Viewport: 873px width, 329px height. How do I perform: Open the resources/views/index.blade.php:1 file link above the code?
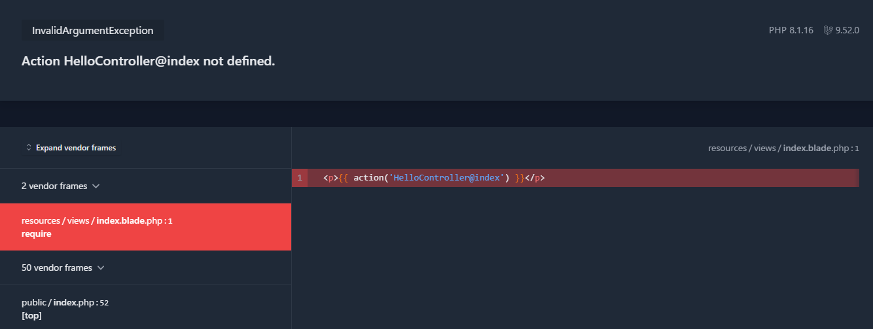click(x=783, y=148)
